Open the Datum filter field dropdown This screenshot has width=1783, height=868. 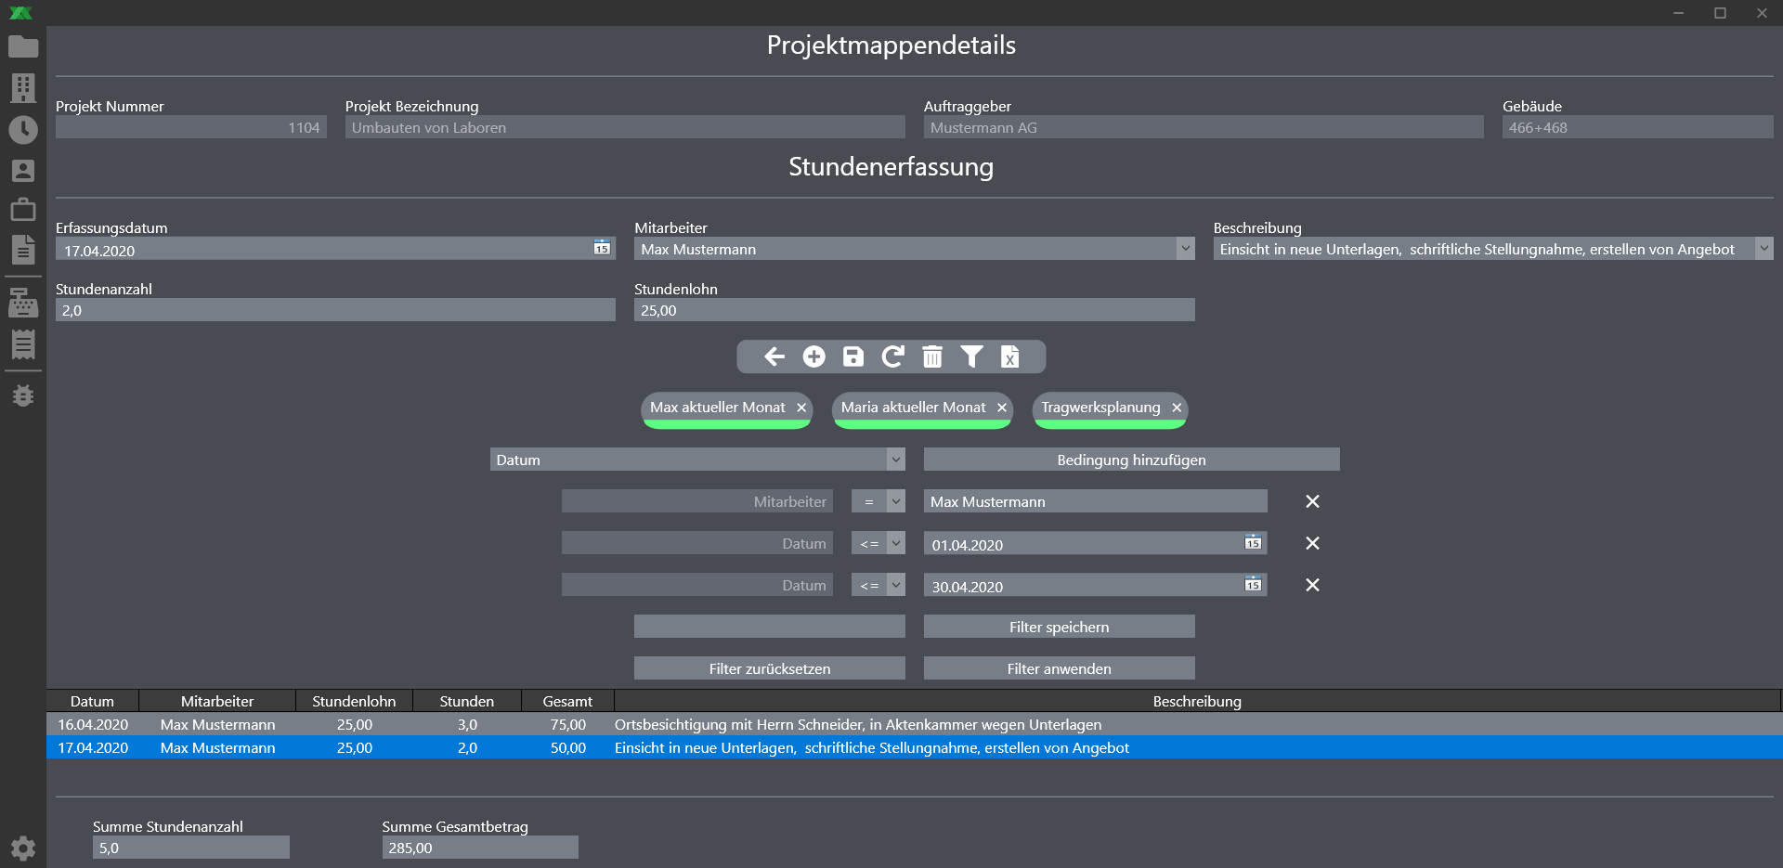pyautogui.click(x=894, y=459)
